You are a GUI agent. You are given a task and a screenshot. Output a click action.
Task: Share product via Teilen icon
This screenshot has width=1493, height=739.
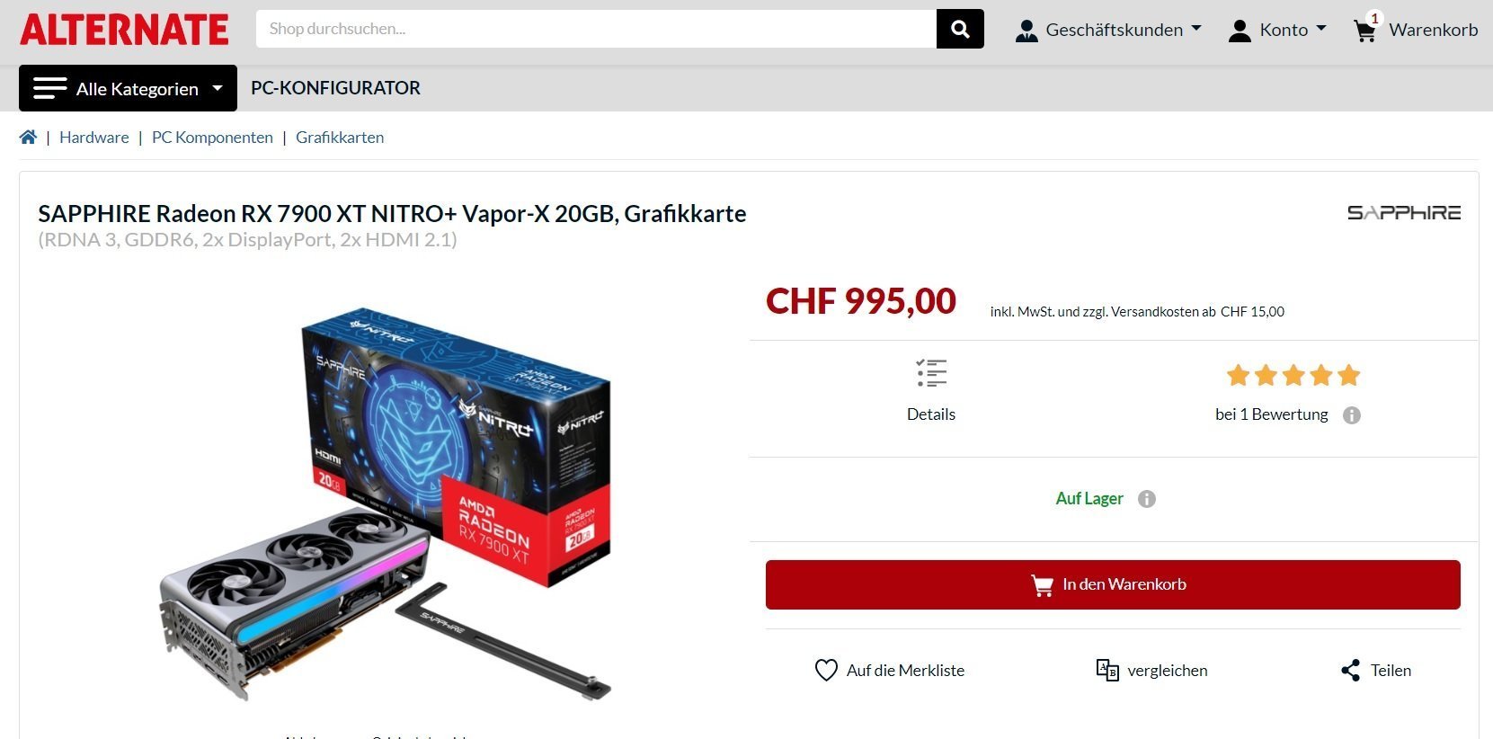(1350, 670)
